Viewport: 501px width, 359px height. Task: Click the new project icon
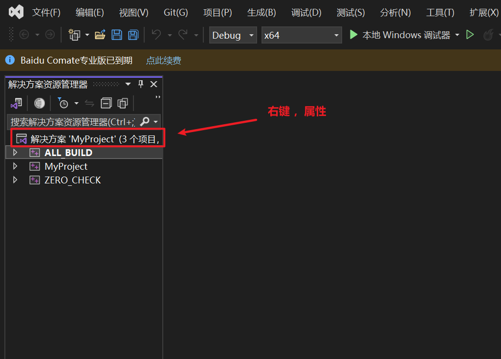point(74,35)
